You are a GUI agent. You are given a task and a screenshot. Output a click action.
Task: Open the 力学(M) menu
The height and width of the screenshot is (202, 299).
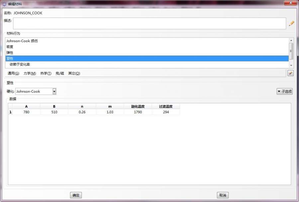30,73
